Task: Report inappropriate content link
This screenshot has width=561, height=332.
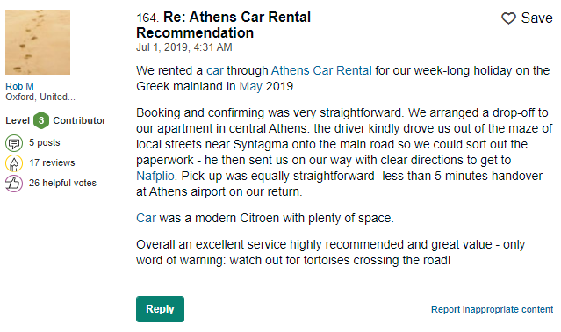Action: pos(492,309)
